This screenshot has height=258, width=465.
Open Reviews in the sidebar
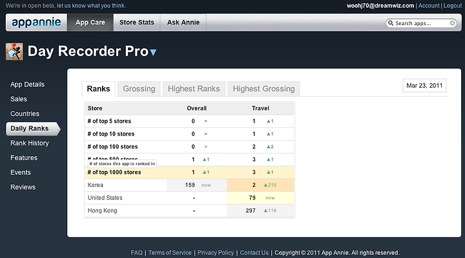click(x=23, y=187)
